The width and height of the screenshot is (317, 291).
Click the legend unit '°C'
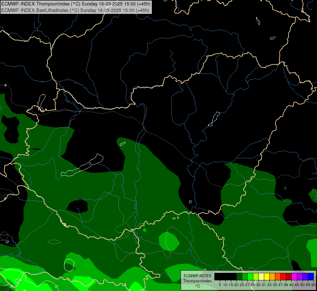point(198,286)
